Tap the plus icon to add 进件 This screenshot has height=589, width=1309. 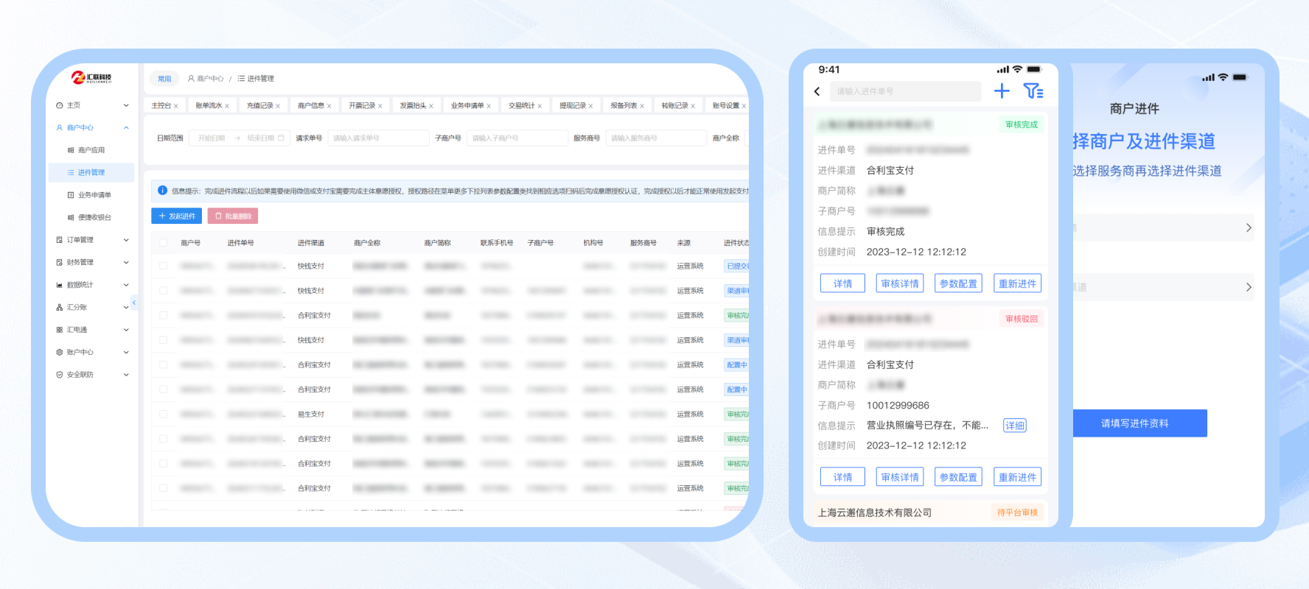1002,91
